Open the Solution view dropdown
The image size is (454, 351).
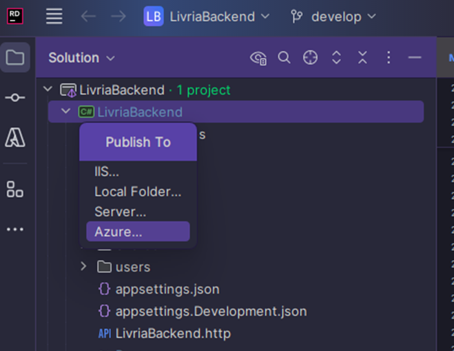coord(82,58)
